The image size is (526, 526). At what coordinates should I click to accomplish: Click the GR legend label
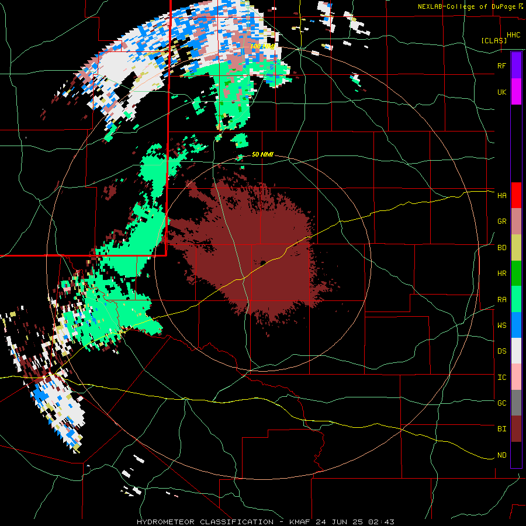click(x=501, y=222)
